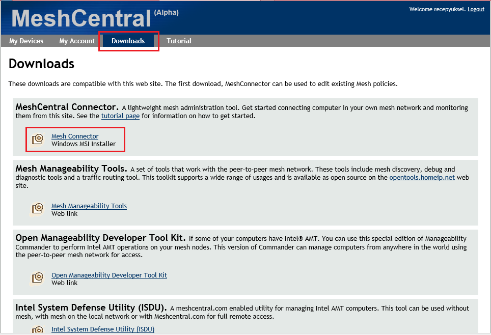Click the 'These downloads are compatible' intro sentence
This screenshot has height=335, width=491.
[x=203, y=84]
